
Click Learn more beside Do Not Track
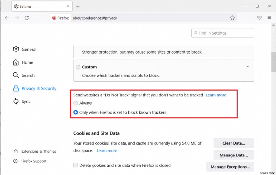pos(216,95)
